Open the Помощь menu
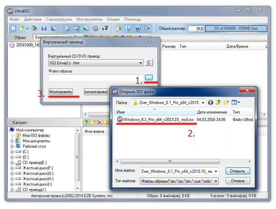 point(132,19)
